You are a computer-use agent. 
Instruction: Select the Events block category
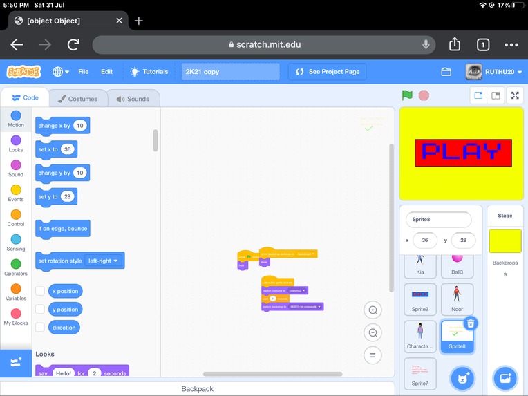tap(16, 194)
